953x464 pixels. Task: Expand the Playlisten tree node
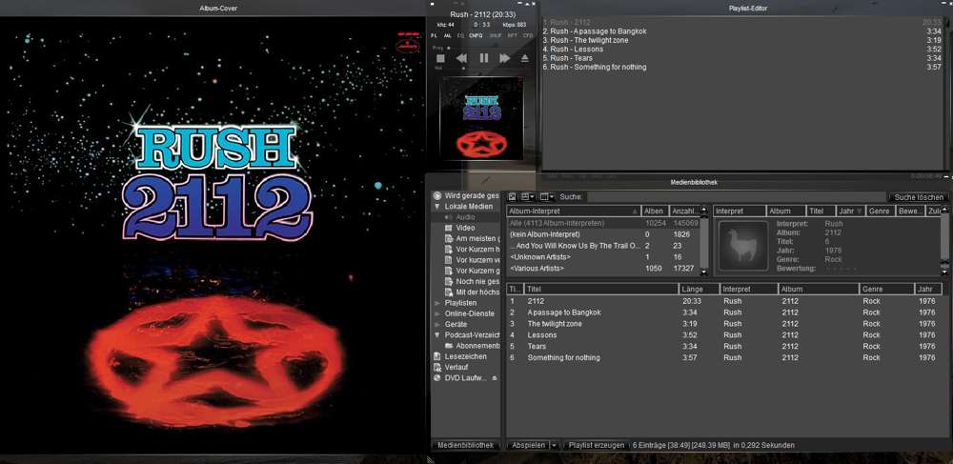[437, 303]
